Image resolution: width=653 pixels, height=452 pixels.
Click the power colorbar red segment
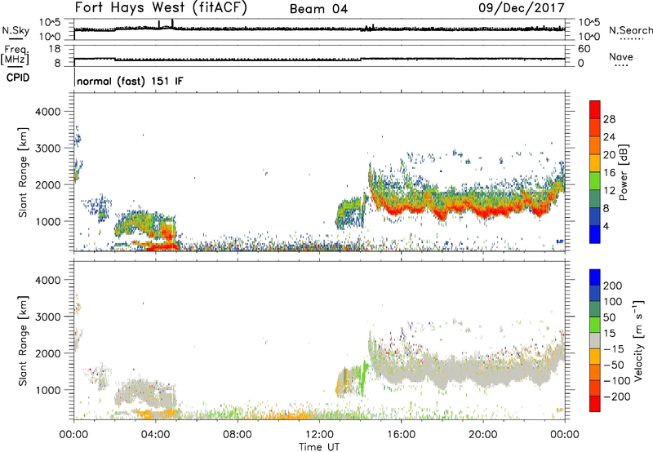tap(595, 109)
